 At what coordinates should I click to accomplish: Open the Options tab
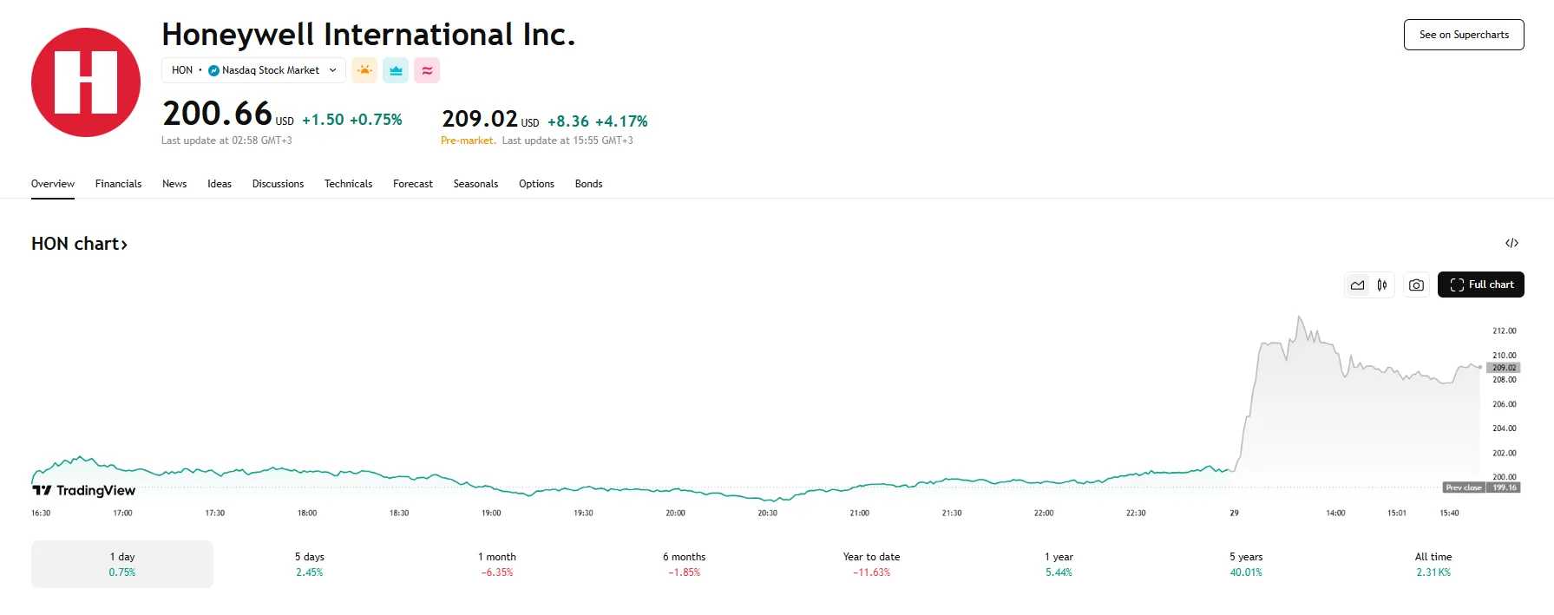click(x=536, y=184)
